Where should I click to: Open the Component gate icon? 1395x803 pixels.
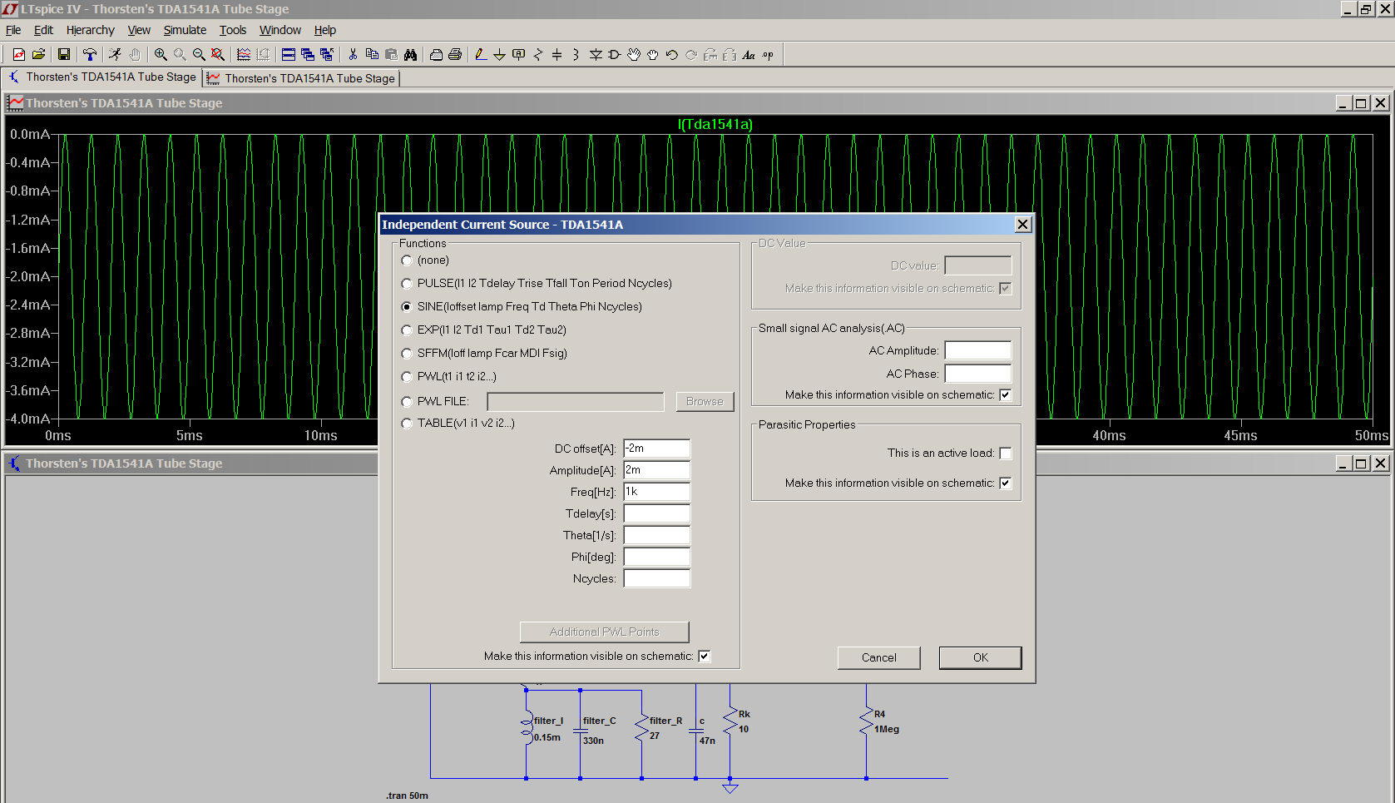click(615, 55)
